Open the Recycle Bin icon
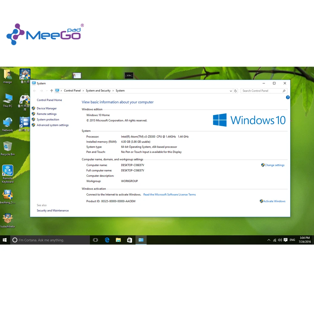This screenshot has width=314, height=314. [8, 149]
